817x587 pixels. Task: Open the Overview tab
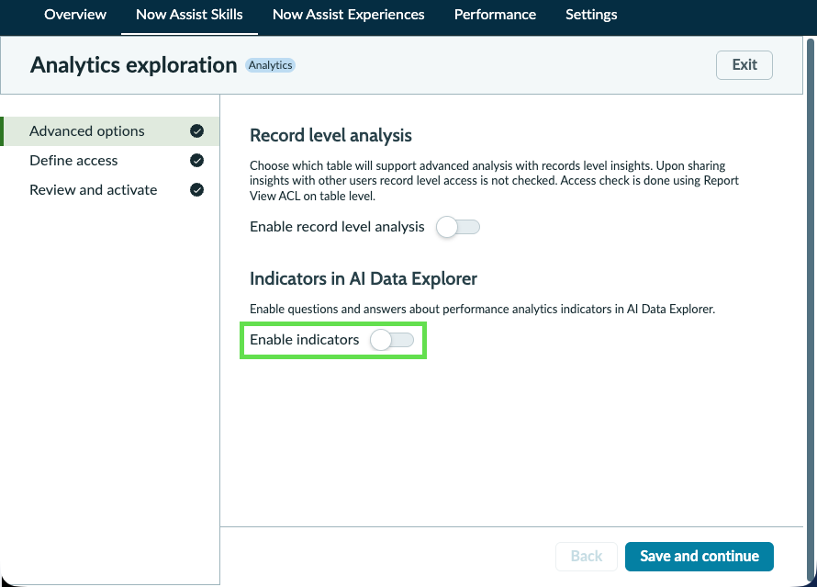point(75,15)
